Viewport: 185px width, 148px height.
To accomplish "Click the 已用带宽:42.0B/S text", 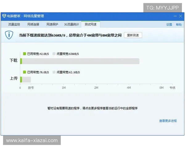I will [x=38, y=54].
